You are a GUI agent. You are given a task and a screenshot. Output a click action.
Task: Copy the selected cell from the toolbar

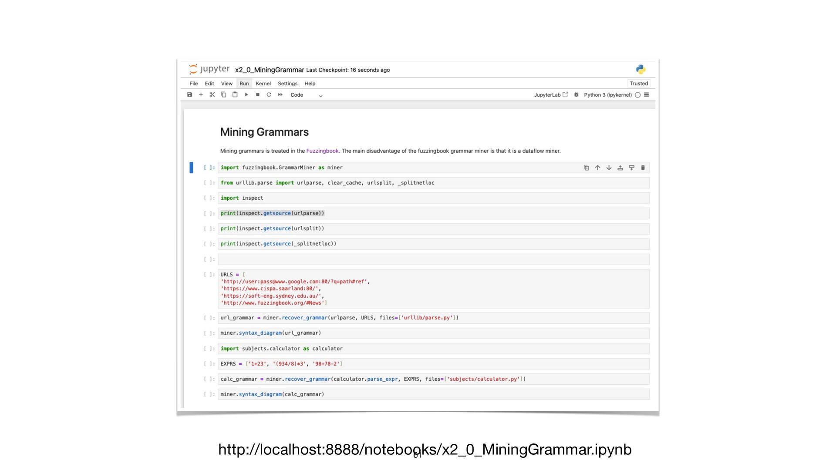(223, 95)
